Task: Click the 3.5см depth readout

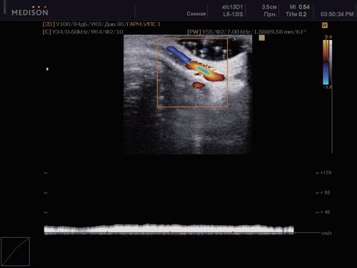Action: click(x=269, y=7)
